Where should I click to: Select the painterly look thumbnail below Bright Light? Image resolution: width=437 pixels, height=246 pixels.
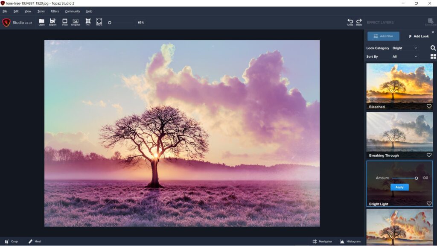pos(399,227)
